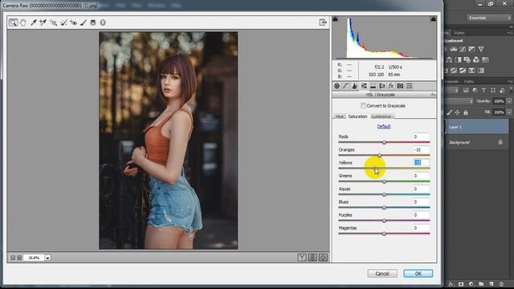Add a Levels adjustment in Photoshop panel
The width and height of the screenshot is (514, 289).
tap(454, 49)
